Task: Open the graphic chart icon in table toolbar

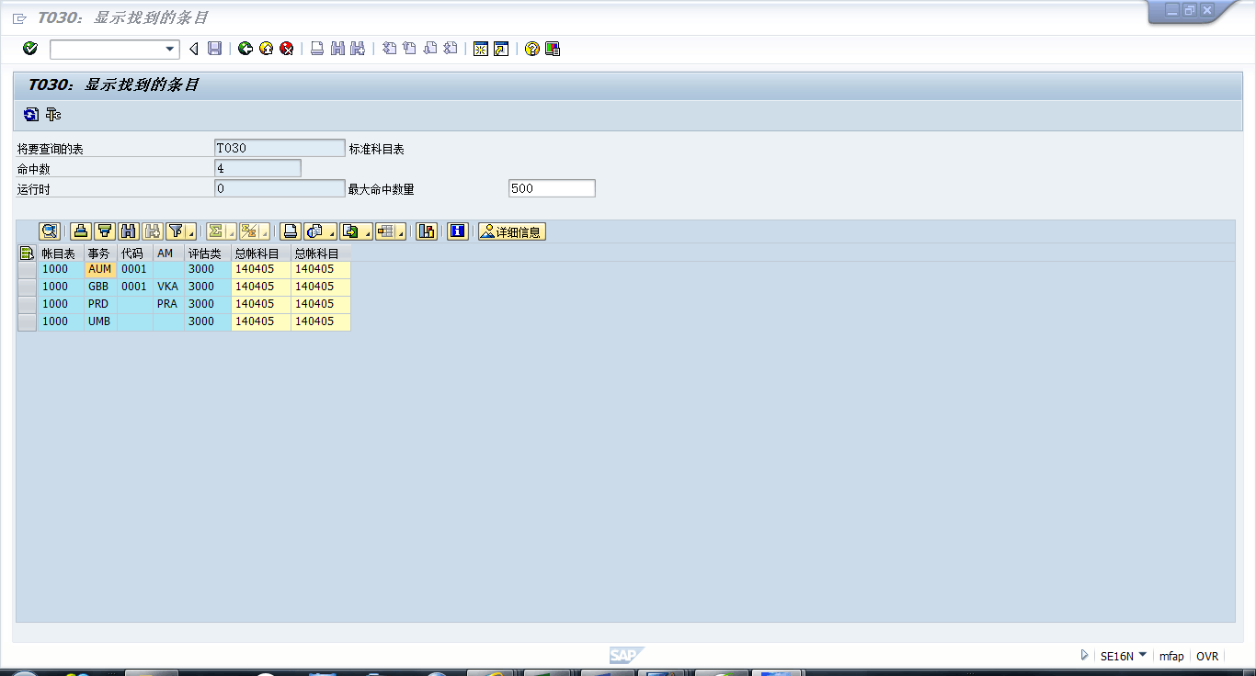Action: [x=427, y=231]
